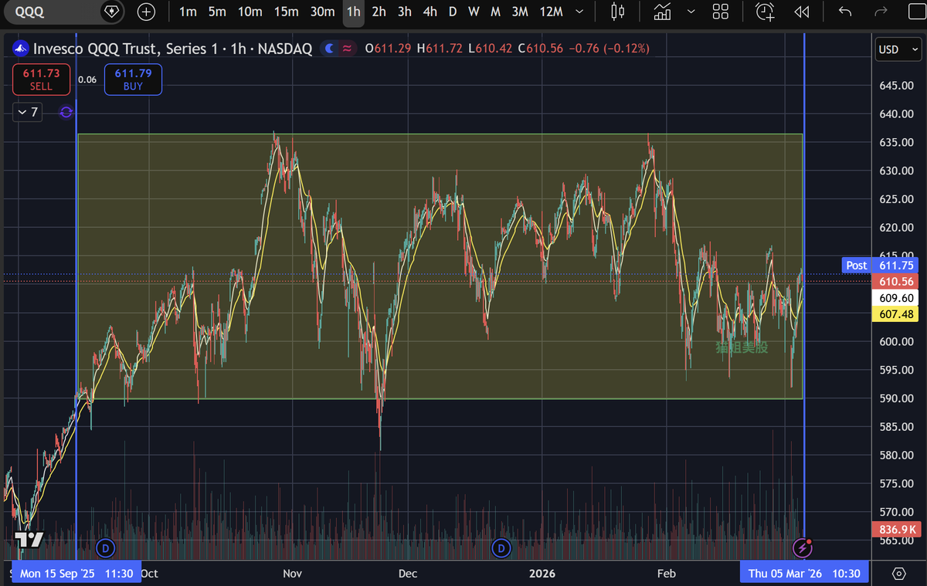Switch to the 2h timeframe
This screenshot has height=586, width=927.
[x=379, y=12]
